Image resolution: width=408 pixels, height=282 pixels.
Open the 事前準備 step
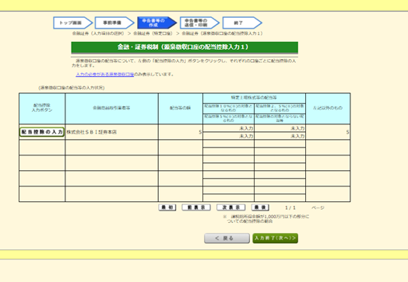114,23
